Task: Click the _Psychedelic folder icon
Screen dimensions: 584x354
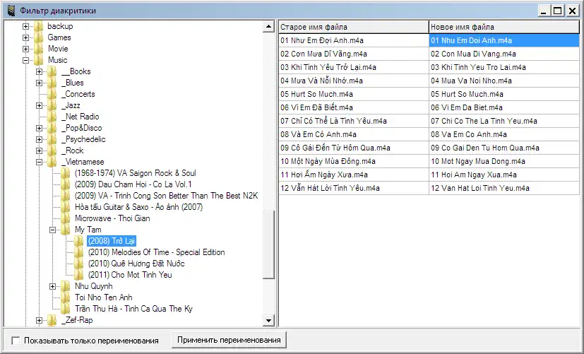Action: pyautogui.click(x=52, y=139)
